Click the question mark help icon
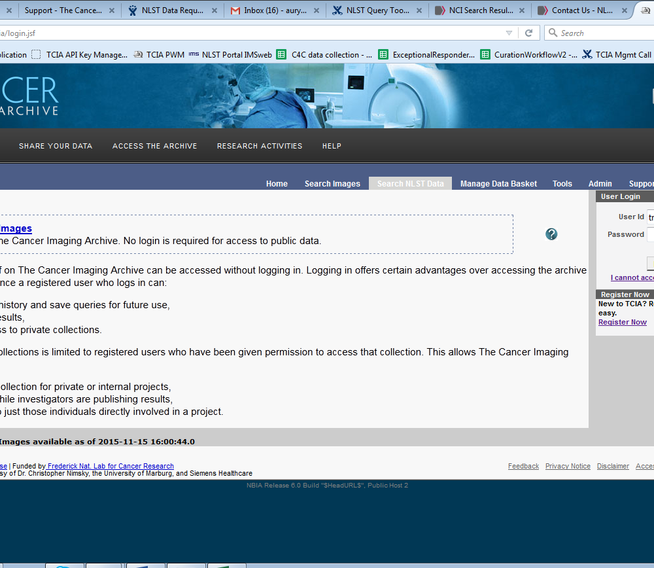The width and height of the screenshot is (654, 568). click(551, 234)
